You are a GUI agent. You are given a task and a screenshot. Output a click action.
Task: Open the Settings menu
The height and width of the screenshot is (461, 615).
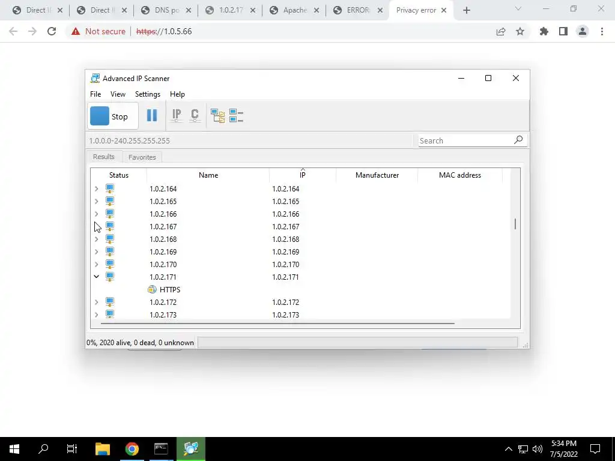(x=148, y=94)
